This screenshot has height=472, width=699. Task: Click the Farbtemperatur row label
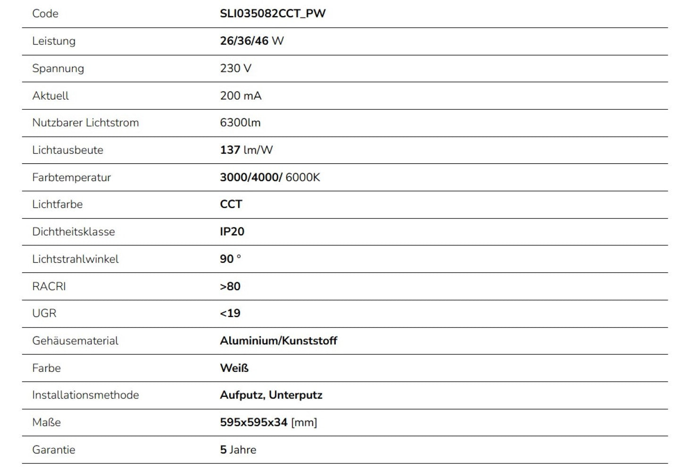pyautogui.click(x=71, y=177)
